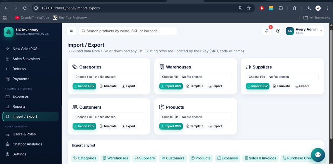The height and width of the screenshot is (164, 333).
Task: Open the browser Extensions puzzle icon
Action: (x=281, y=8)
